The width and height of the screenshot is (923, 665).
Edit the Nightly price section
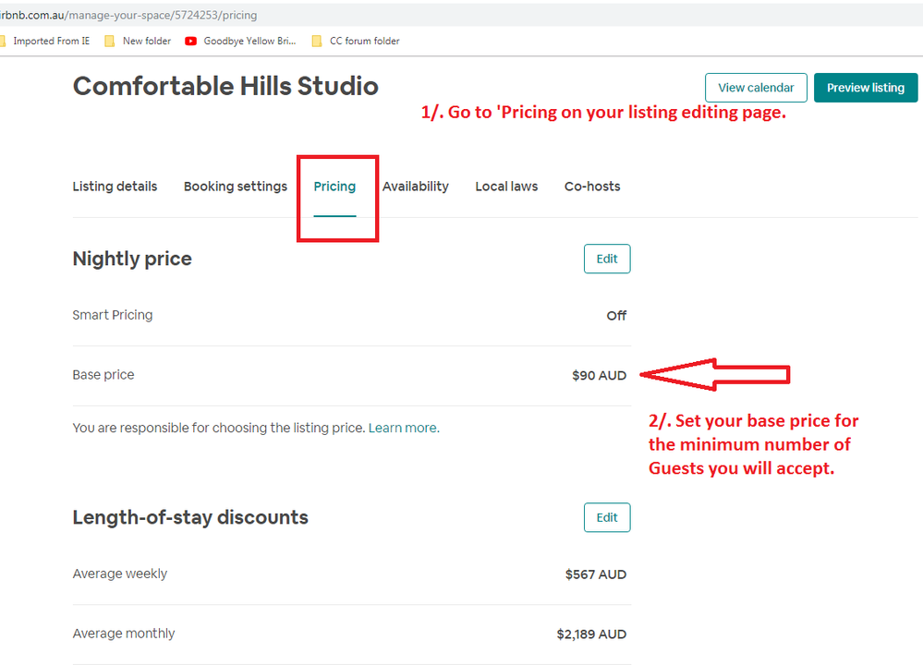[607, 259]
